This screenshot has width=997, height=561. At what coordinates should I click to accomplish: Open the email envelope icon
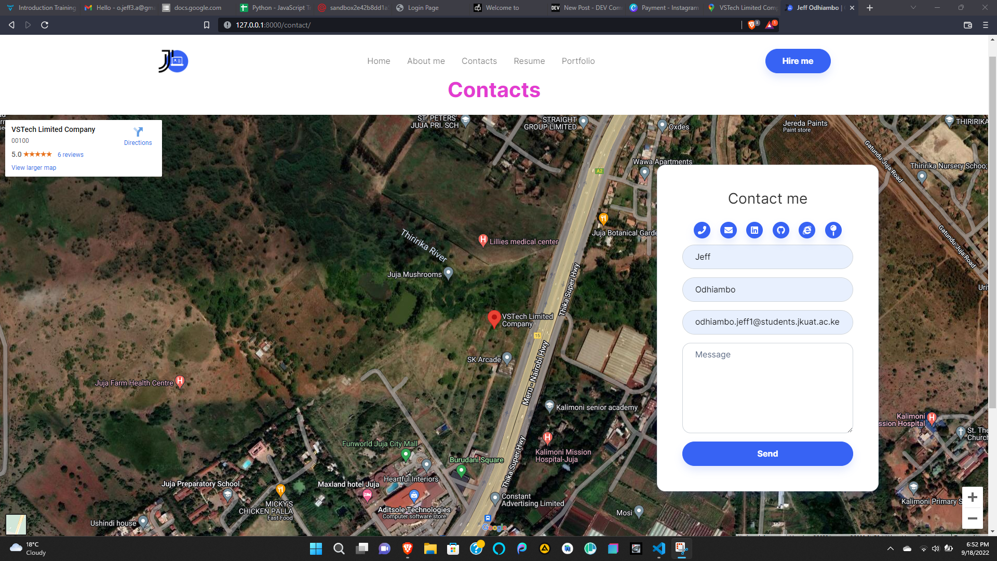click(728, 230)
